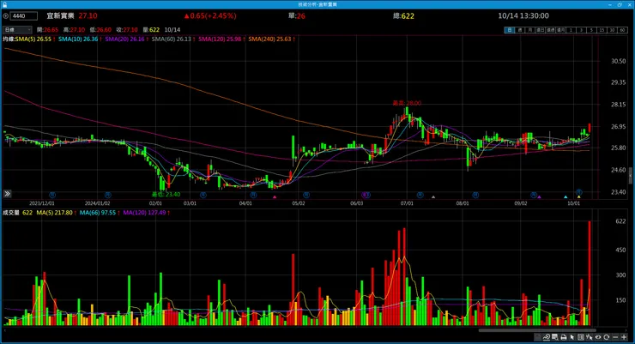This screenshot has height=344, width=635.
Task: Switch to the 1-minute chart
Action: [x=571, y=30]
